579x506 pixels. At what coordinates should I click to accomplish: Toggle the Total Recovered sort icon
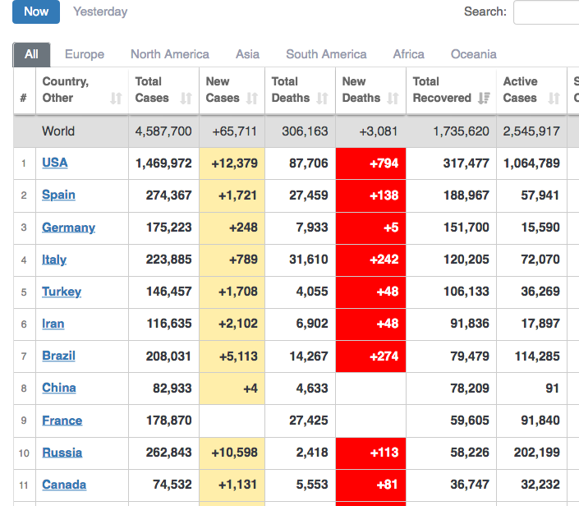(x=484, y=99)
